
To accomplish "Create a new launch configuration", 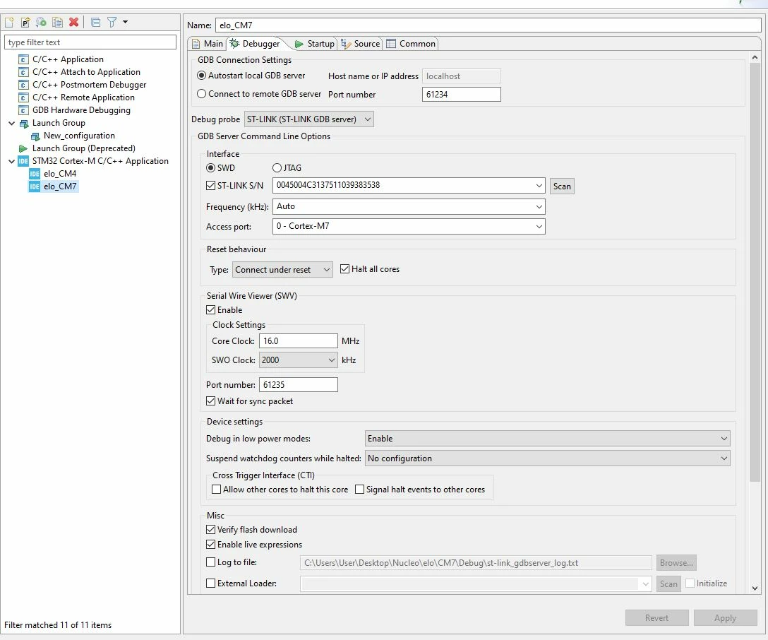I will pos(9,22).
